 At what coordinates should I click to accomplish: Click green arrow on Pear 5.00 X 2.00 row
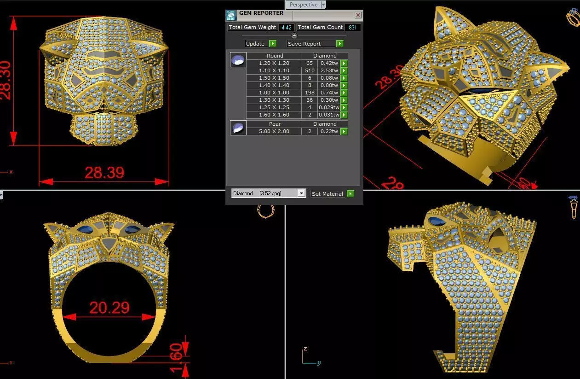pos(344,131)
